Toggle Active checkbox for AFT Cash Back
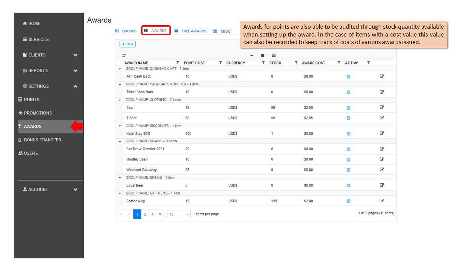This screenshot has height=271, width=465. [348, 77]
